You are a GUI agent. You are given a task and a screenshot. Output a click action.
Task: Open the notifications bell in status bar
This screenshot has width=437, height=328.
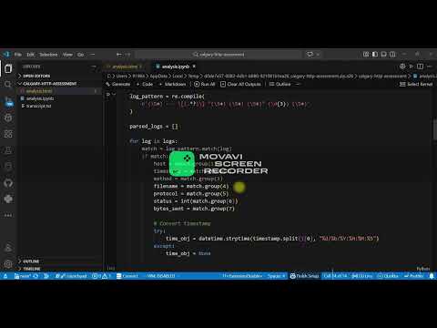pos(432,276)
